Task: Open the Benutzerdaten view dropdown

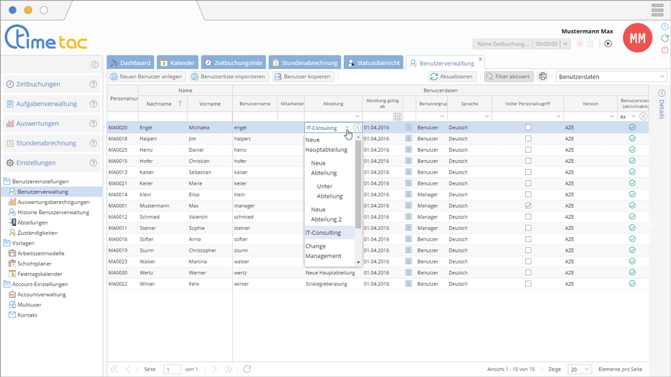Action: click(x=611, y=77)
